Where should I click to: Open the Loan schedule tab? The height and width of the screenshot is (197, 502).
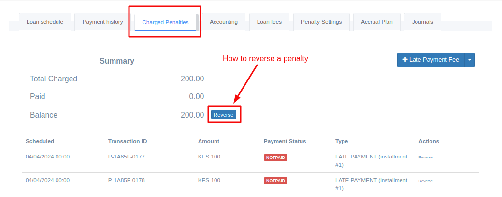pos(45,22)
